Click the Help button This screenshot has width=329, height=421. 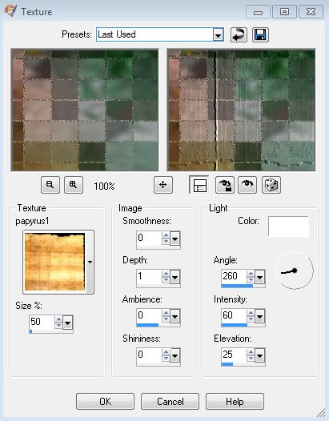(x=235, y=402)
